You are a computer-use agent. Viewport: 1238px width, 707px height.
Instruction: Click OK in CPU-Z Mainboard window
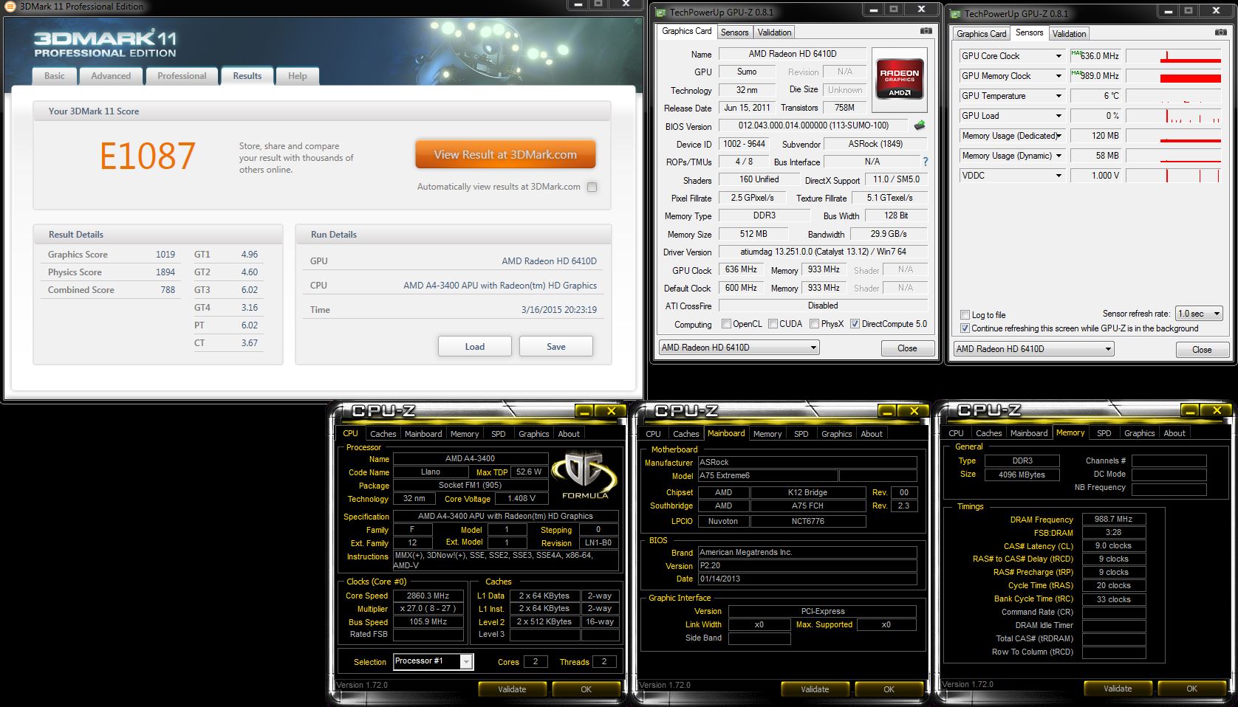tap(889, 689)
